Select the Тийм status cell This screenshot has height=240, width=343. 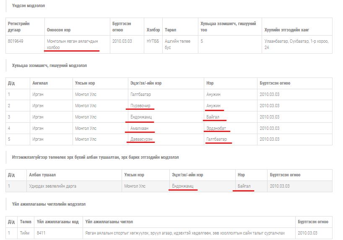24,233
